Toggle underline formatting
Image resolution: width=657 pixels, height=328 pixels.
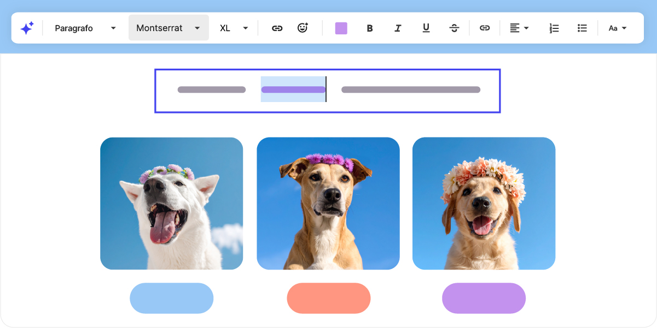pos(426,28)
